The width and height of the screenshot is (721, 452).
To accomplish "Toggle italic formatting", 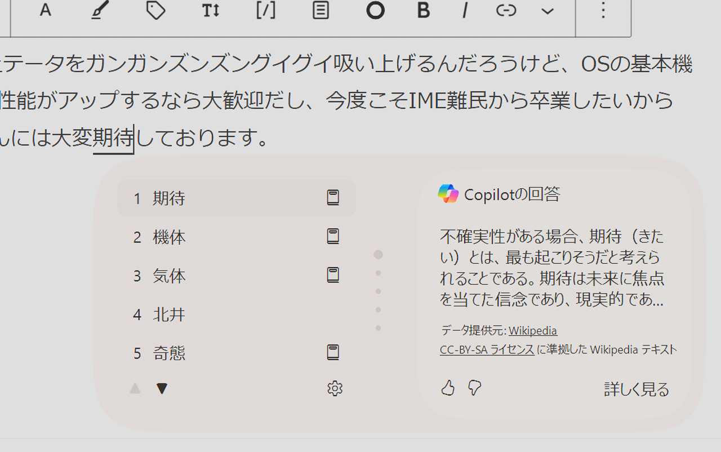I will (465, 10).
